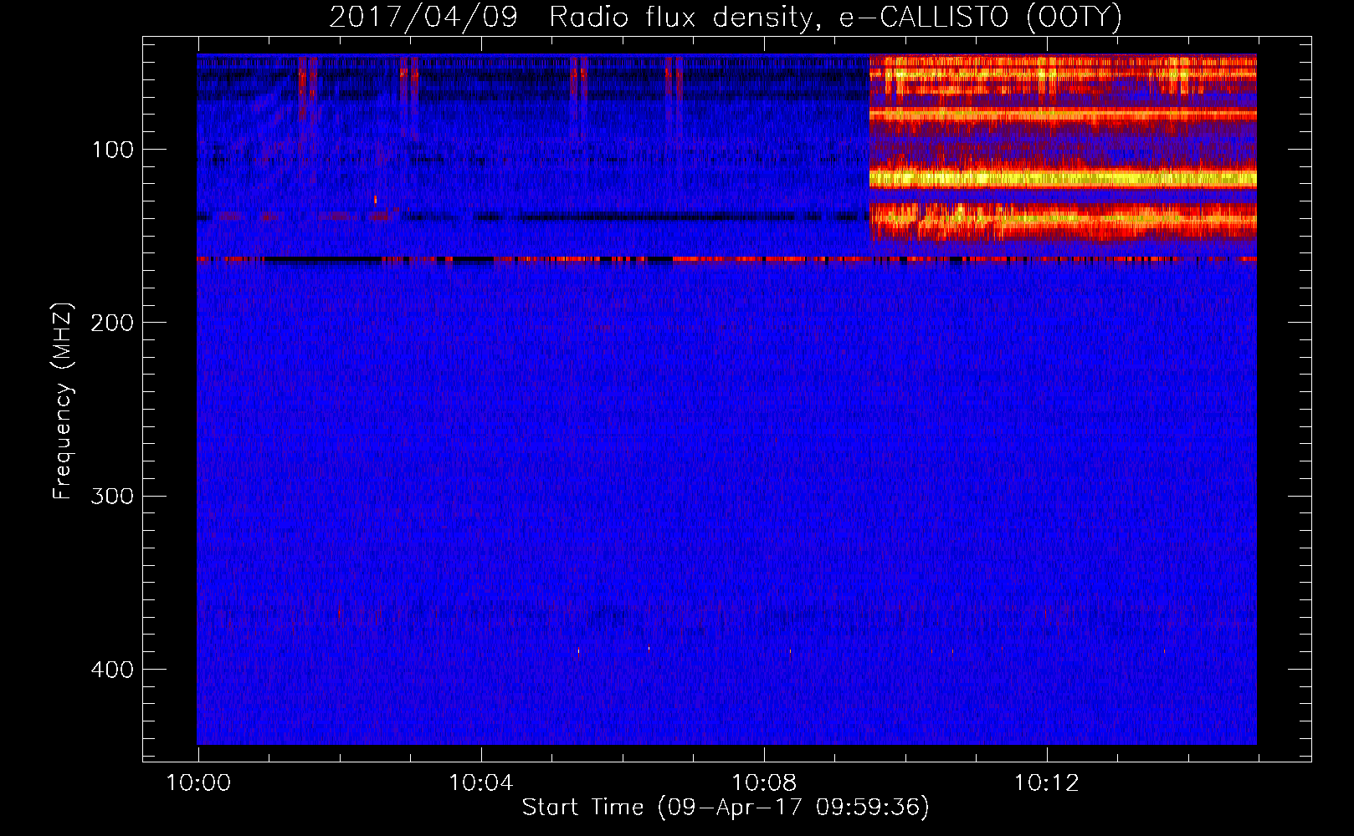1354x836 pixels.
Task: Click the 100 frequency tick label
Action: tap(113, 150)
